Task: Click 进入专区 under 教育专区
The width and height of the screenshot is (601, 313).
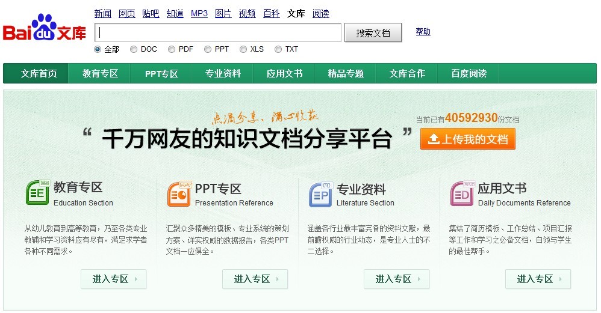Action: click(x=113, y=279)
